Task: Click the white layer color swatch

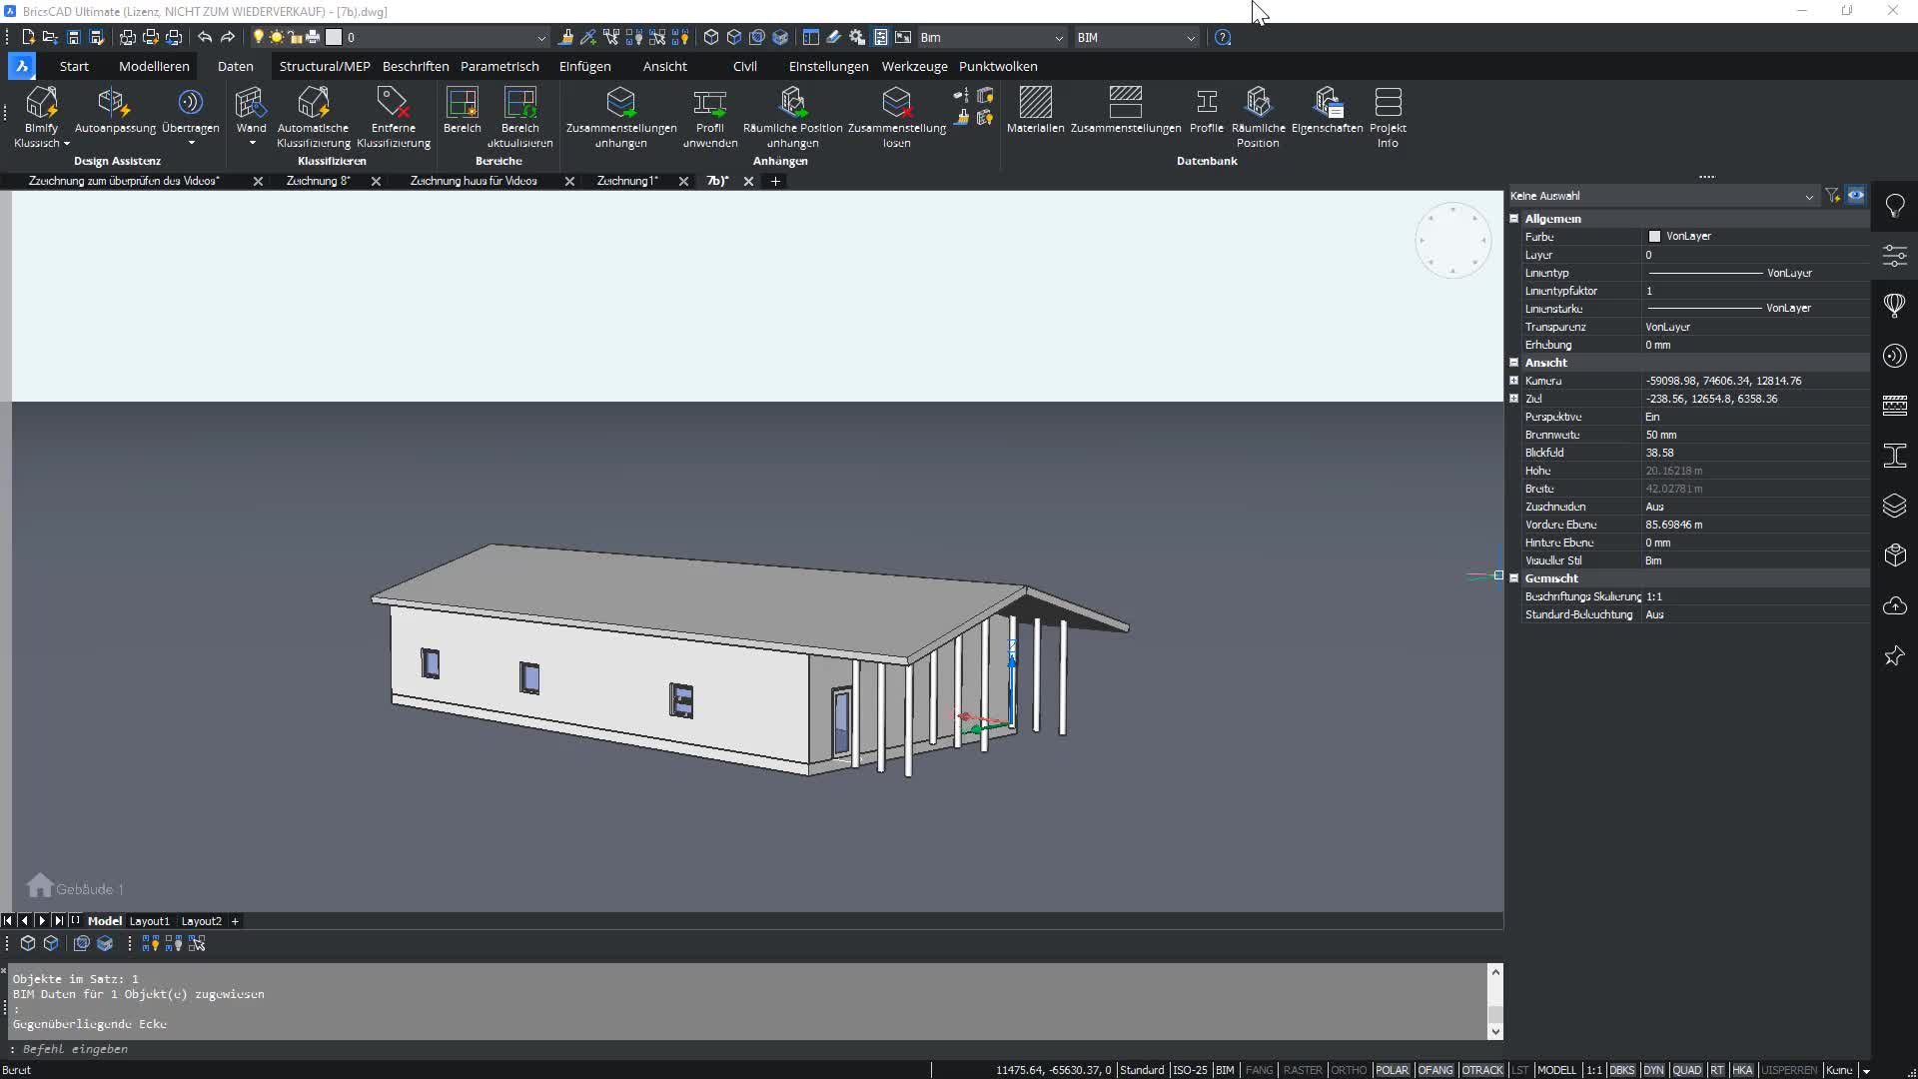Action: pos(334,37)
